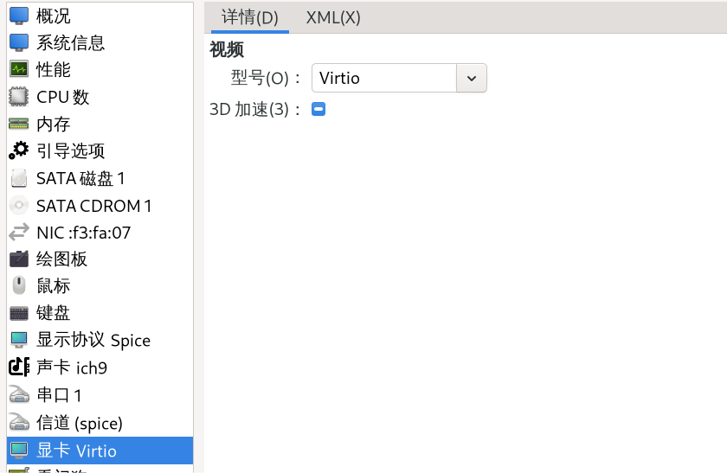Viewport: 727px width, 473px height.
Task: Switch to the XML(X) tab
Action: pyautogui.click(x=333, y=17)
